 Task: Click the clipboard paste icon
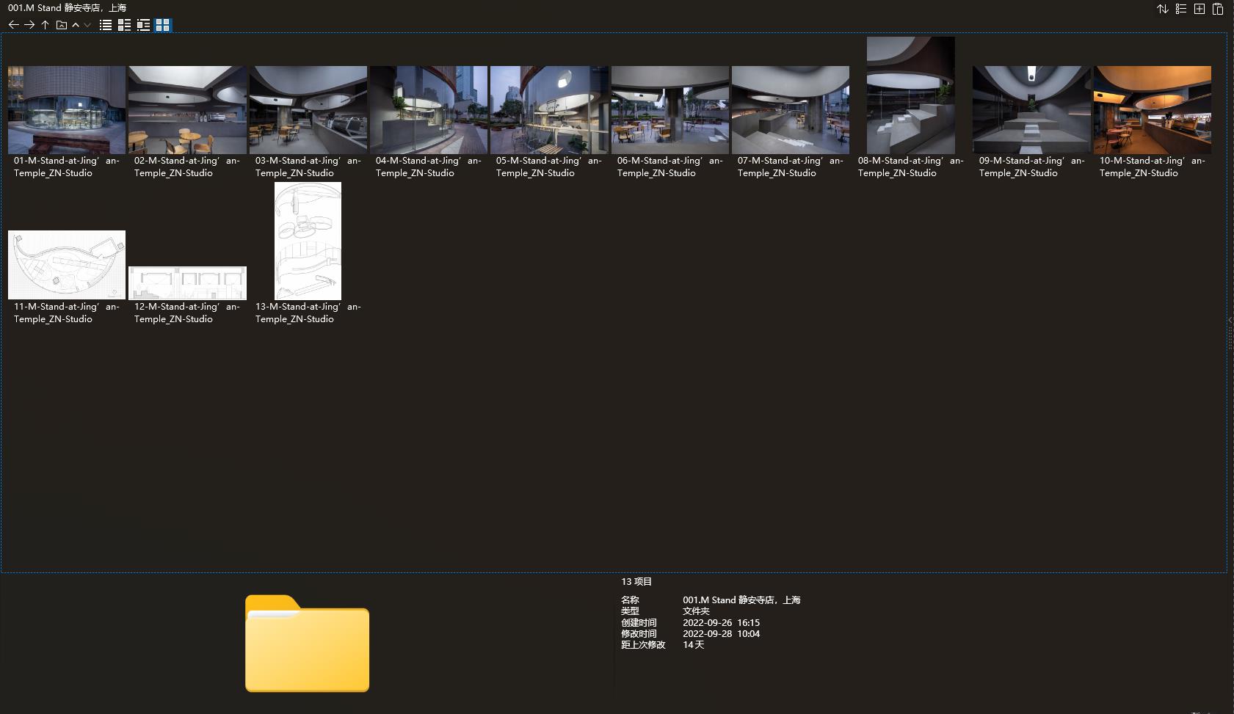(1218, 9)
